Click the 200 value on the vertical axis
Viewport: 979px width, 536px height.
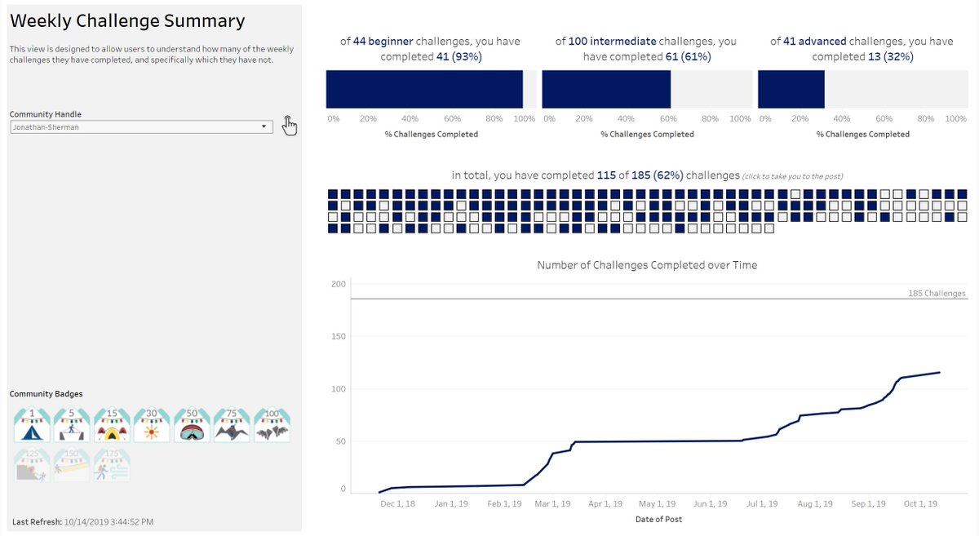click(339, 284)
